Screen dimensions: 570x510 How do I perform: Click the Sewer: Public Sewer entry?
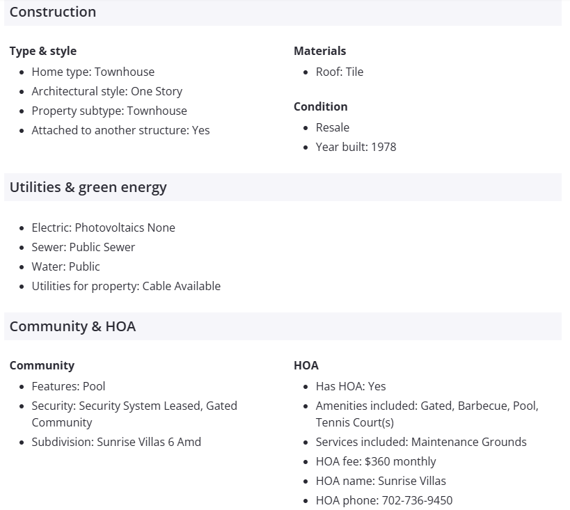pyautogui.click(x=84, y=247)
